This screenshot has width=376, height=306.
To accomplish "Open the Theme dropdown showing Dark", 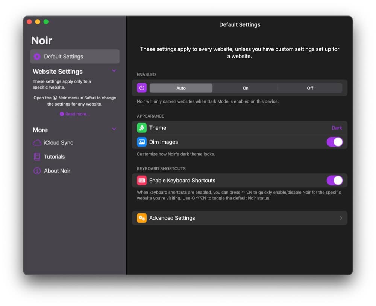I will click(337, 128).
